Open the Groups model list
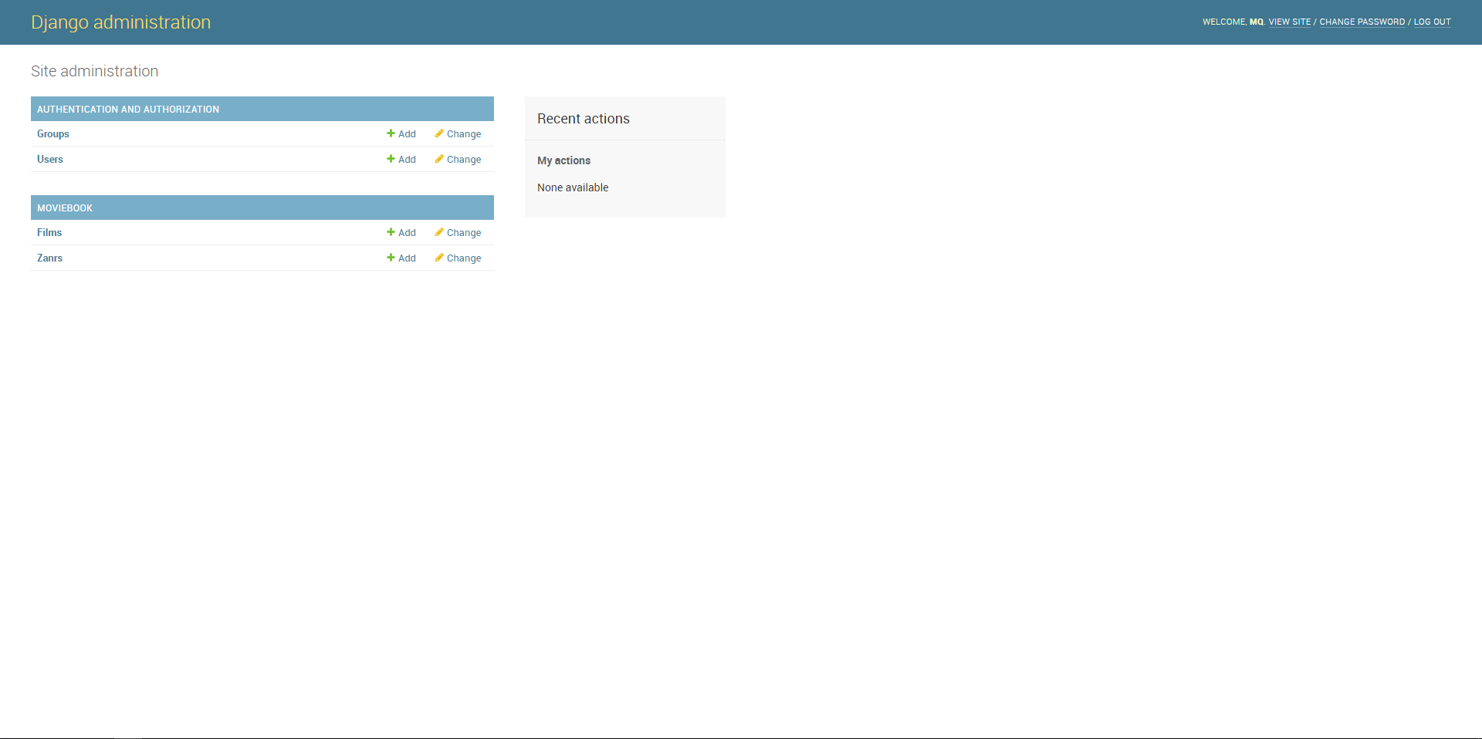Viewport: 1482px width, 739px height. click(53, 134)
